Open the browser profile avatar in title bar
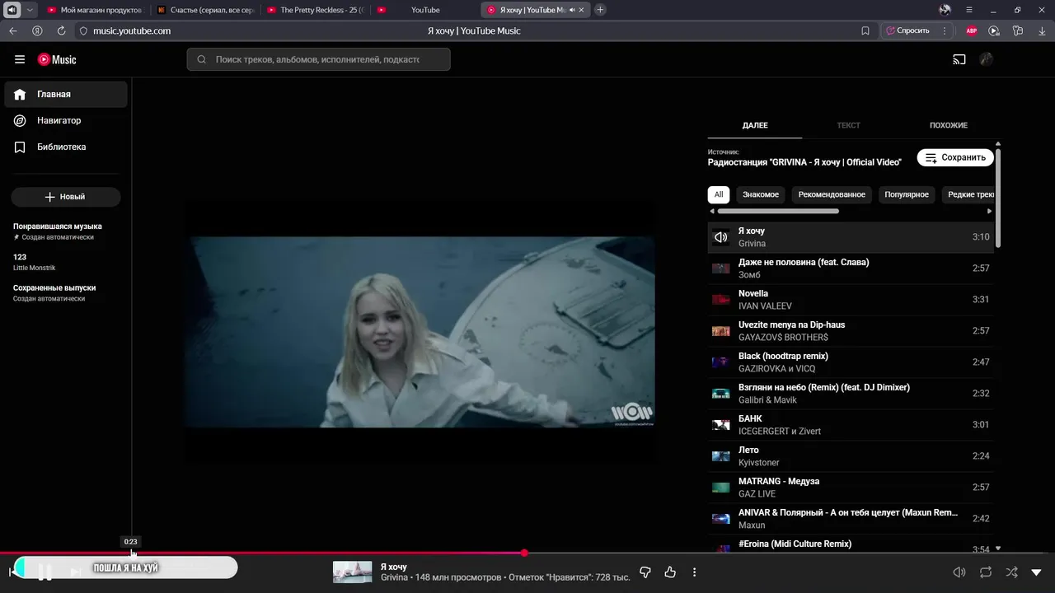Image resolution: width=1055 pixels, height=593 pixels. point(945,10)
